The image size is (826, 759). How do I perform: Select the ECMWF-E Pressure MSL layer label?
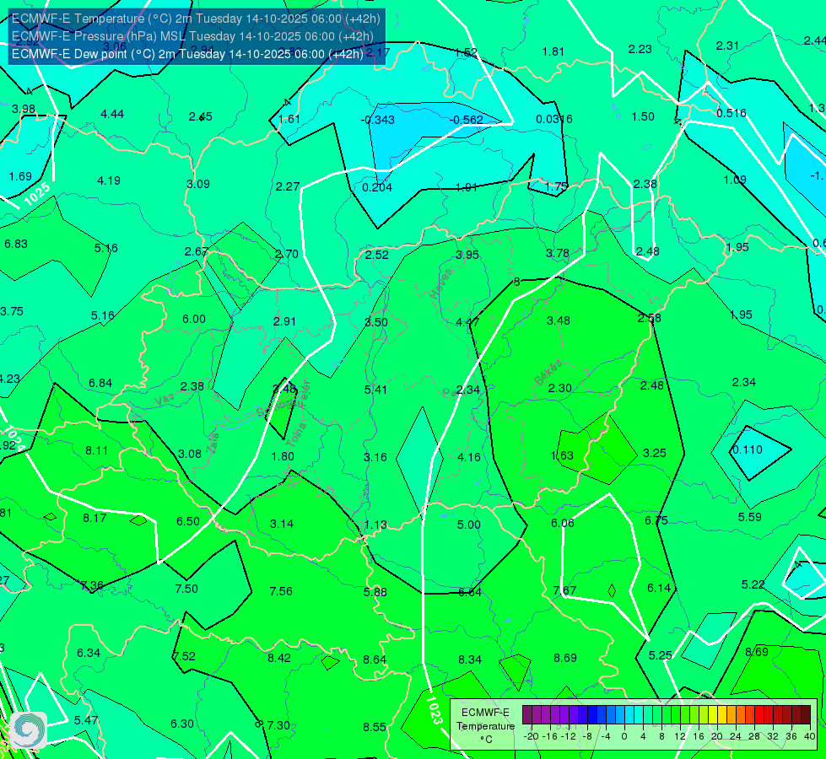(193, 36)
